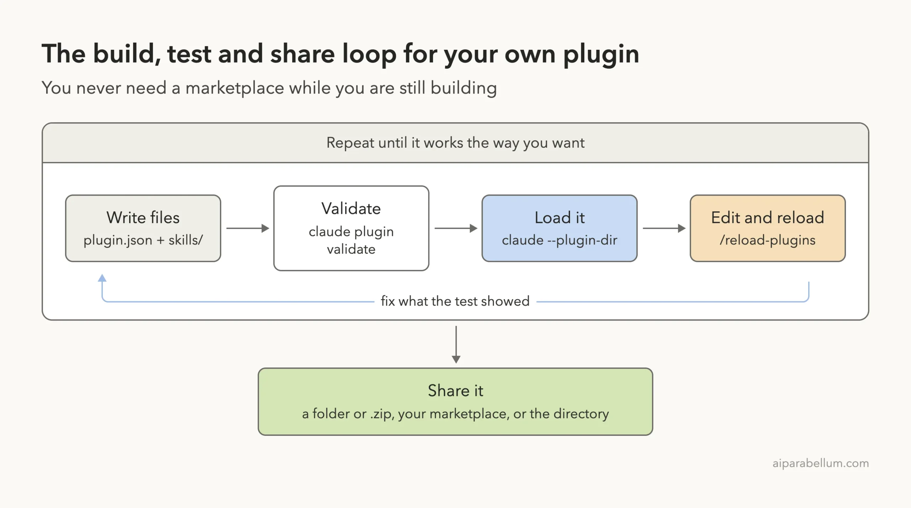Screen dimensions: 911x508
Task: Click 'fix what the test showed' label
Action: (x=455, y=301)
